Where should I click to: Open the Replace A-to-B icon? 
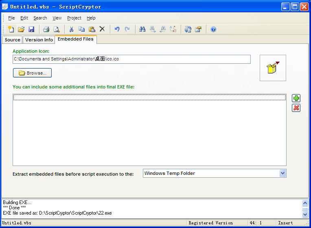173,29
